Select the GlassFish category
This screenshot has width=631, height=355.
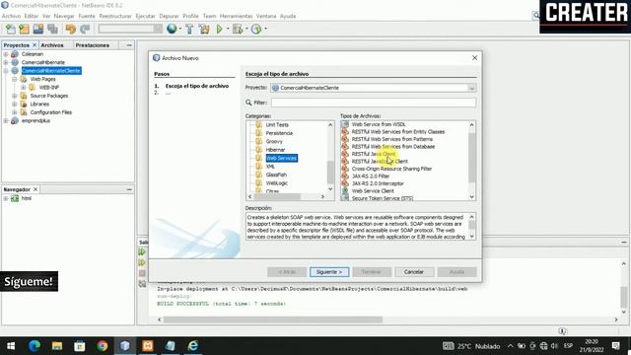point(276,175)
